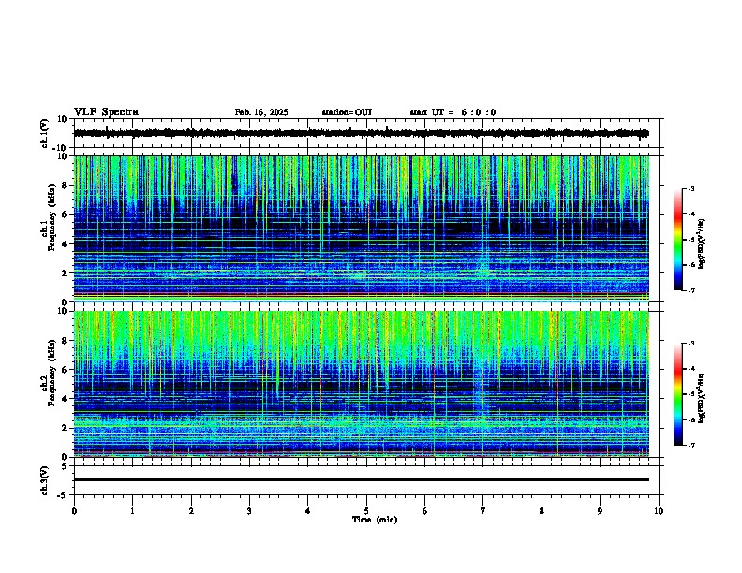Click the ch.1 spectrogram color scale bar
This screenshot has width=742, height=573.
pyautogui.click(x=678, y=240)
